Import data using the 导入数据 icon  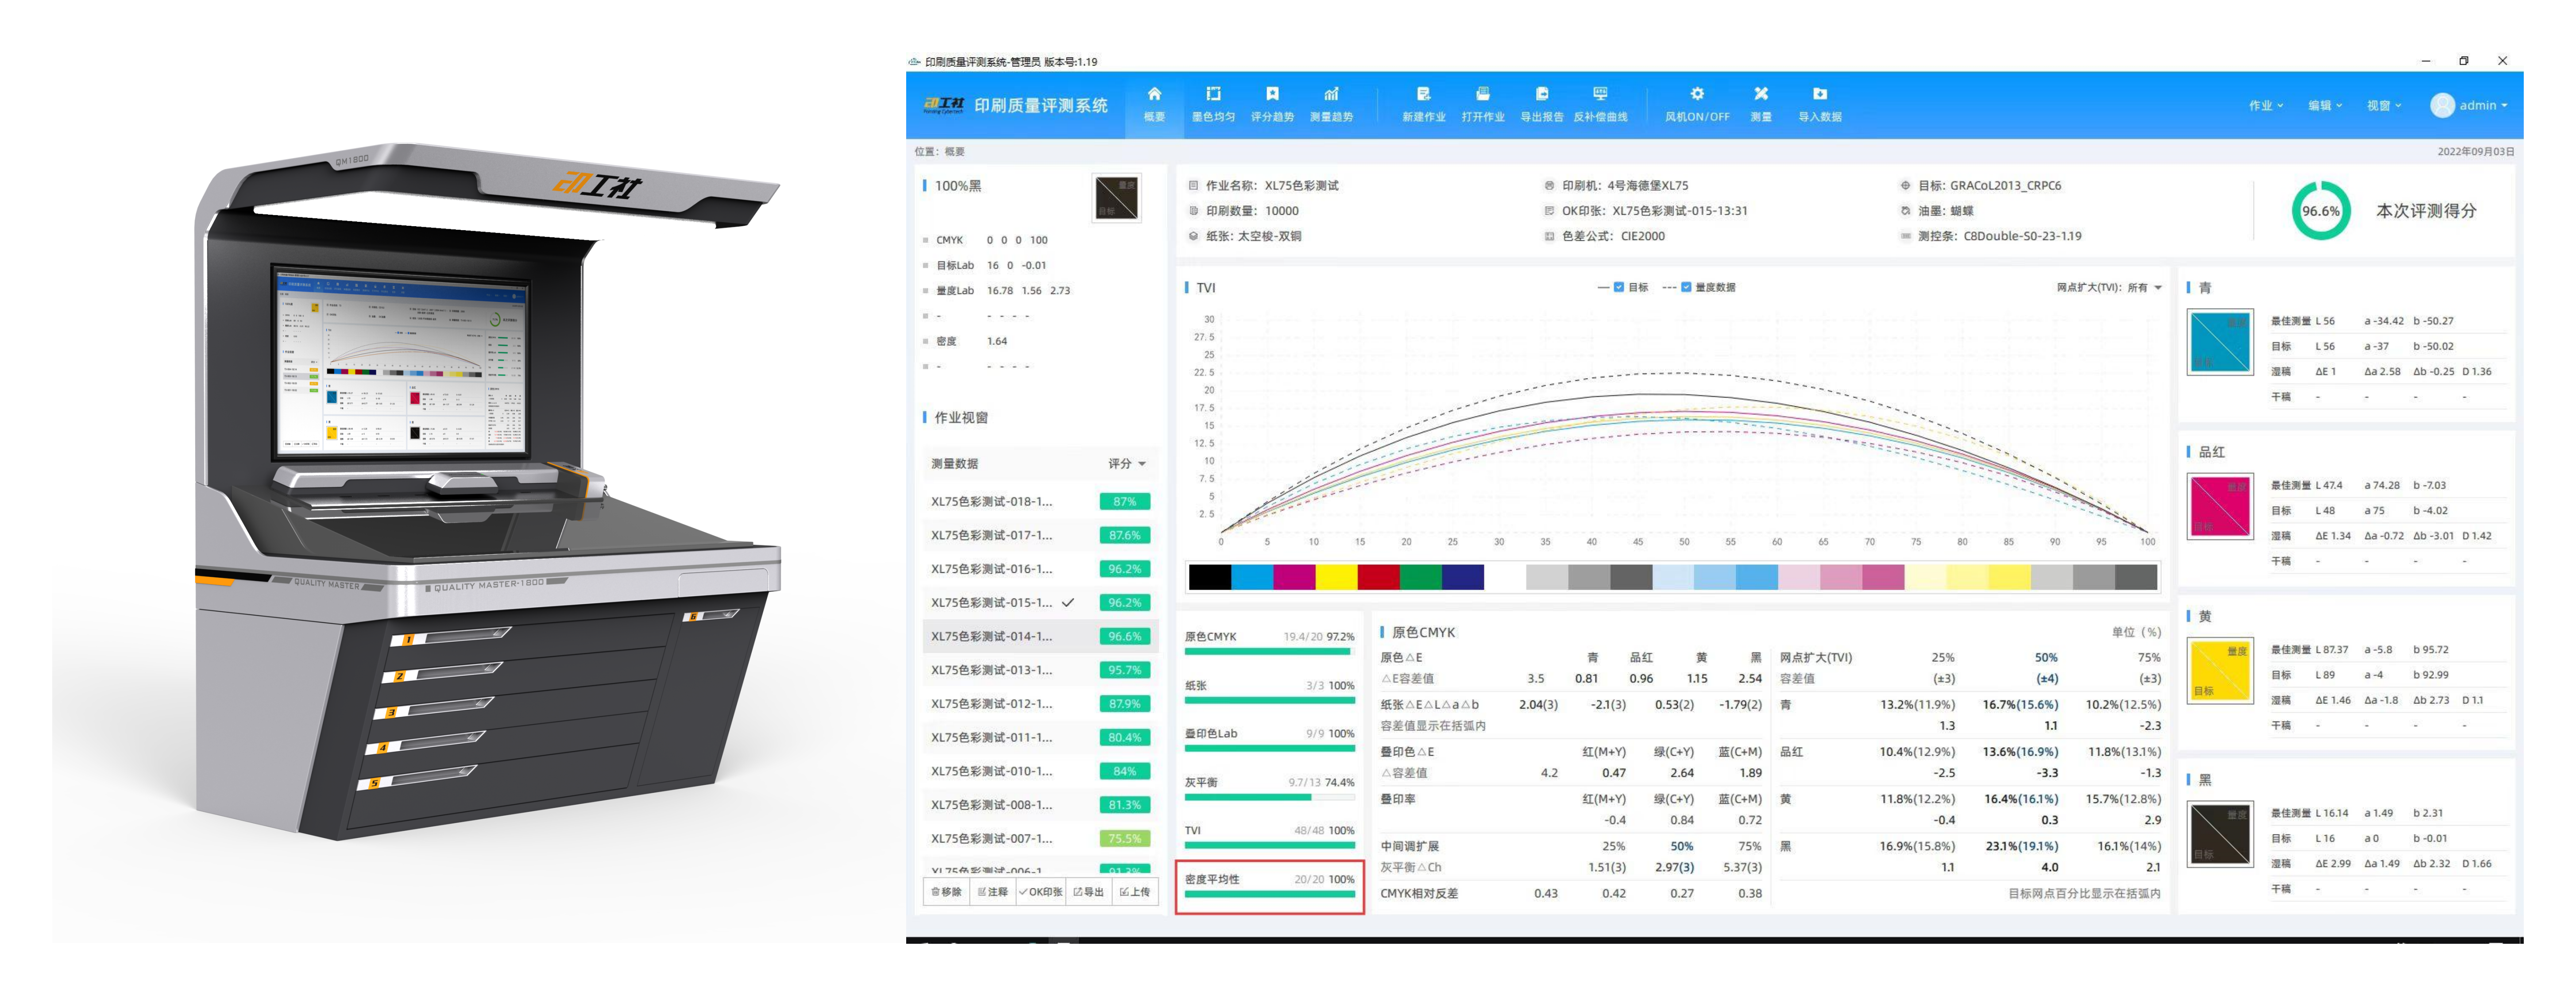click(1820, 94)
